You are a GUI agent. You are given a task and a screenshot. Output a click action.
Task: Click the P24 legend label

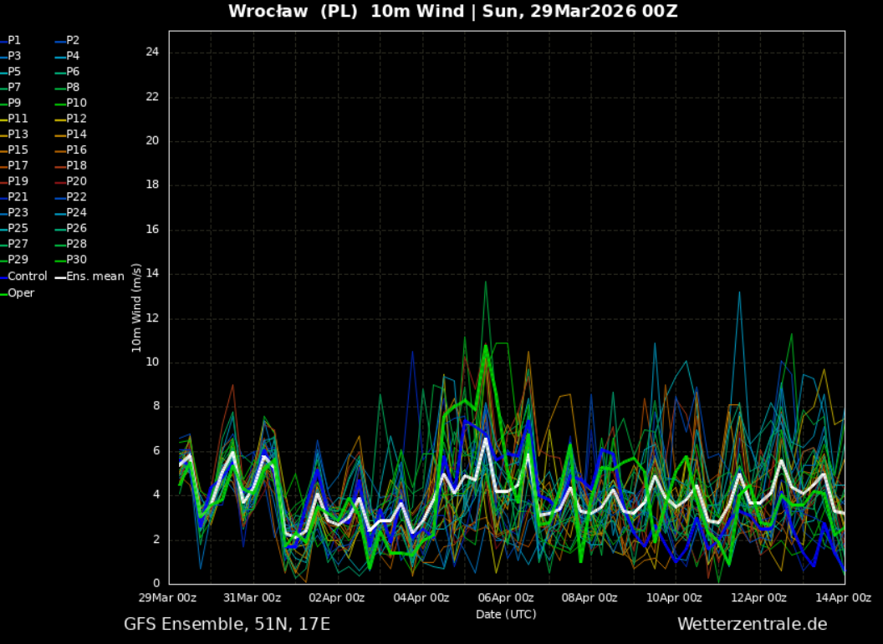pos(76,212)
